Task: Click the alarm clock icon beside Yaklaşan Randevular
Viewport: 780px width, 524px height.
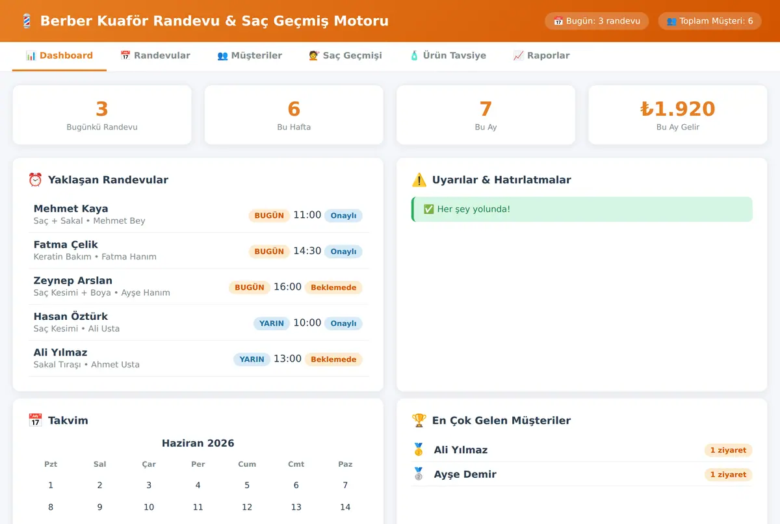Action: [35, 180]
